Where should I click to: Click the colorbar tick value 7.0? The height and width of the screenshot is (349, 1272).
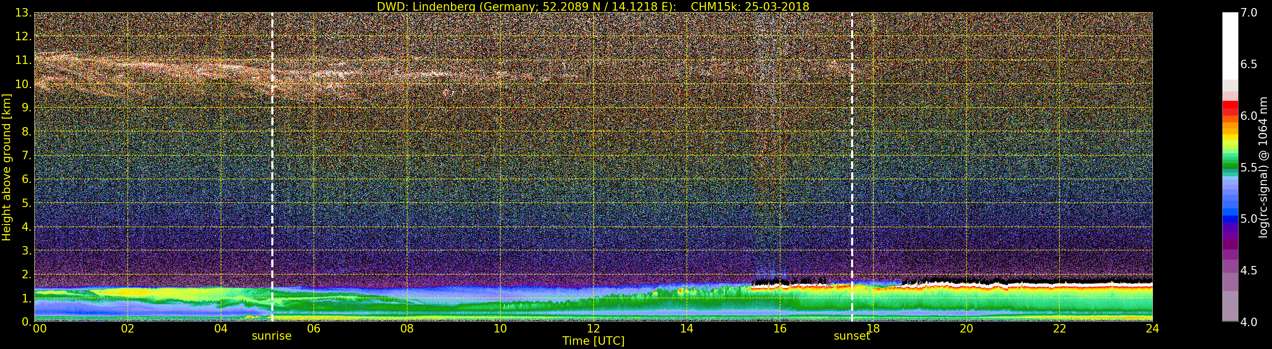[x=1249, y=13]
